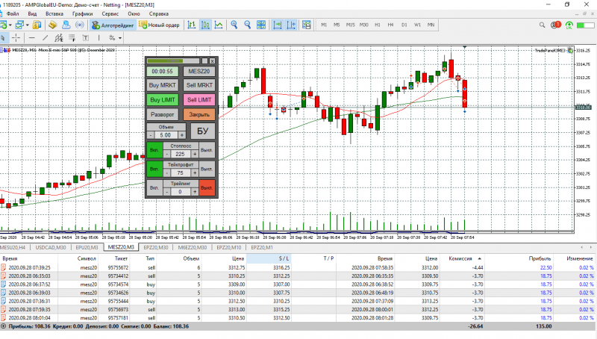The width and height of the screenshot is (597, 339).
Task: Switch to H4 timeframe
Action: point(390,25)
